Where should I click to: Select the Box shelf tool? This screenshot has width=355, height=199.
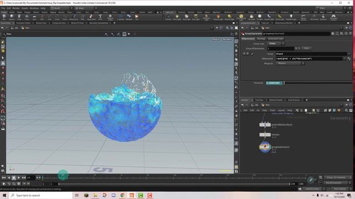point(4,17)
